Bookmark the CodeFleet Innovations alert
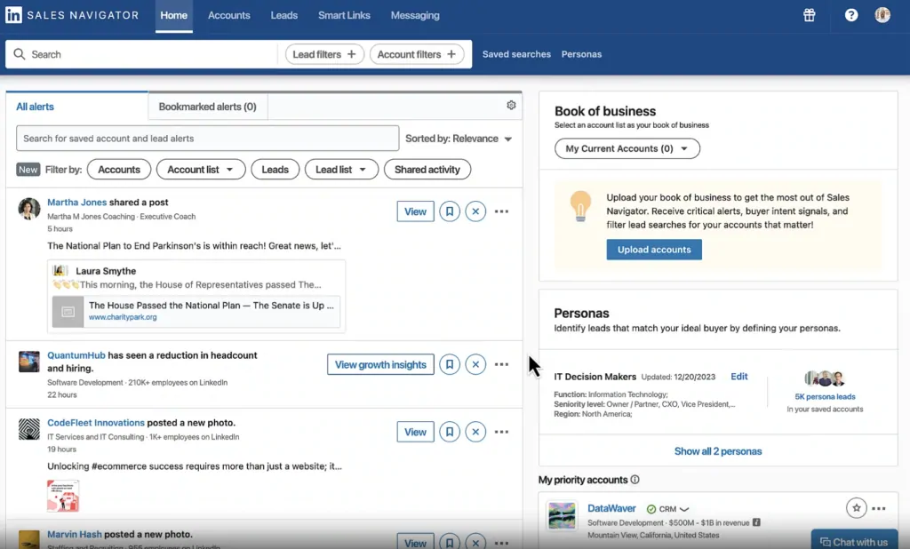Image resolution: width=910 pixels, height=549 pixels. pos(449,432)
